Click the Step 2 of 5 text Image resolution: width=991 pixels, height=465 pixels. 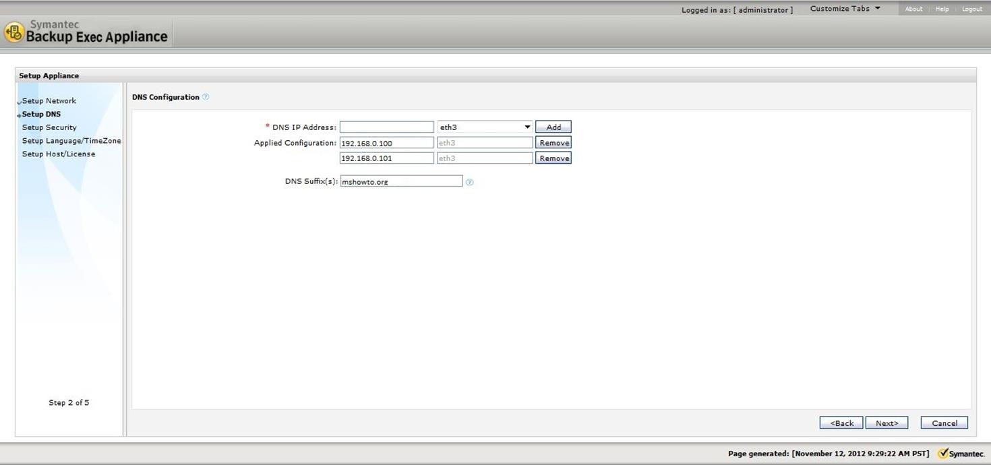point(69,403)
